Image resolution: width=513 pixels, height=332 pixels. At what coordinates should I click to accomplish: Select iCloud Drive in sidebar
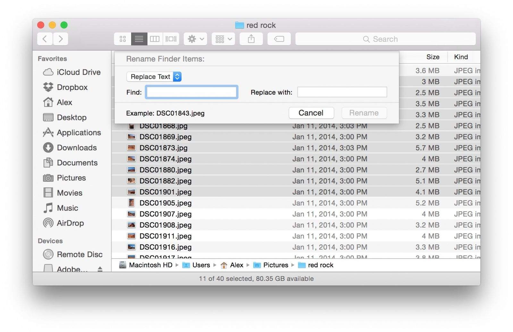[79, 72]
